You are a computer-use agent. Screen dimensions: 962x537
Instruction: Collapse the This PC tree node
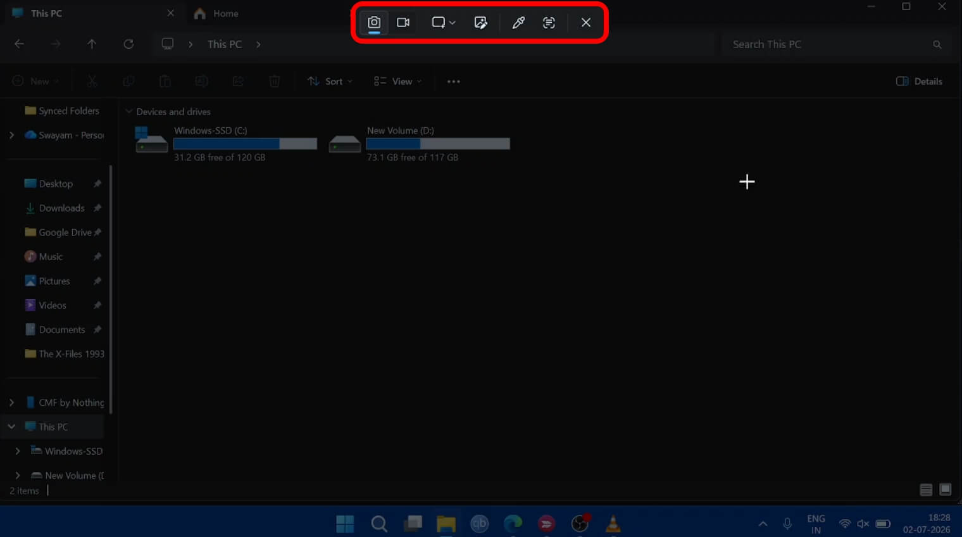tap(11, 427)
